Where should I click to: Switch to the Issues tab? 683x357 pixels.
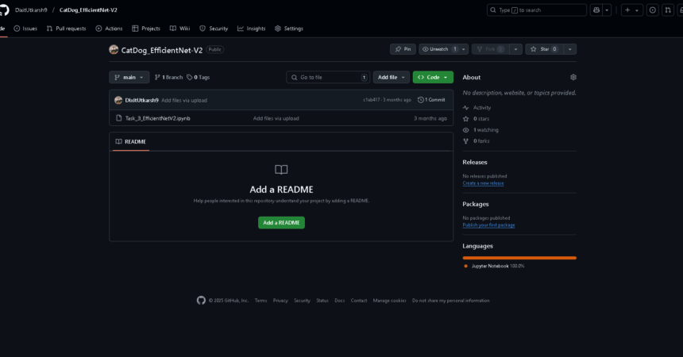(x=25, y=29)
